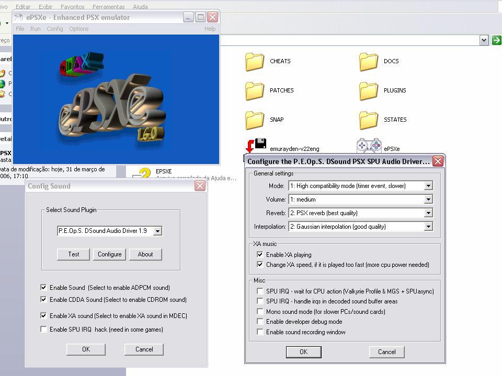
Task: Click OK in the SPU Audio Driver dialog
Action: 303,352
